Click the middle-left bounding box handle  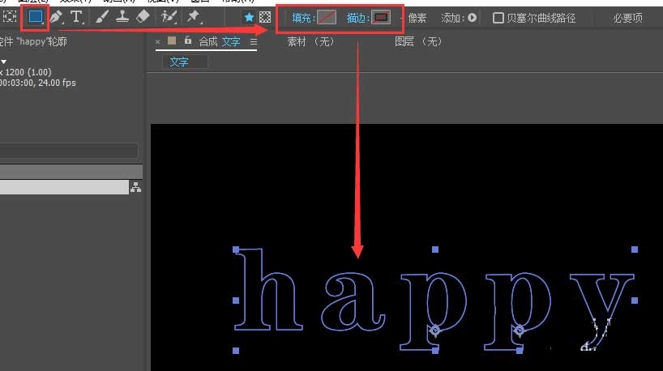coord(236,301)
